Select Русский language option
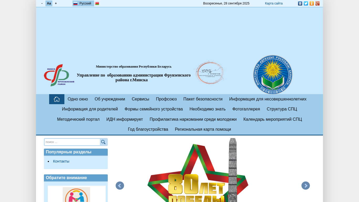359x202 pixels. point(83,3)
